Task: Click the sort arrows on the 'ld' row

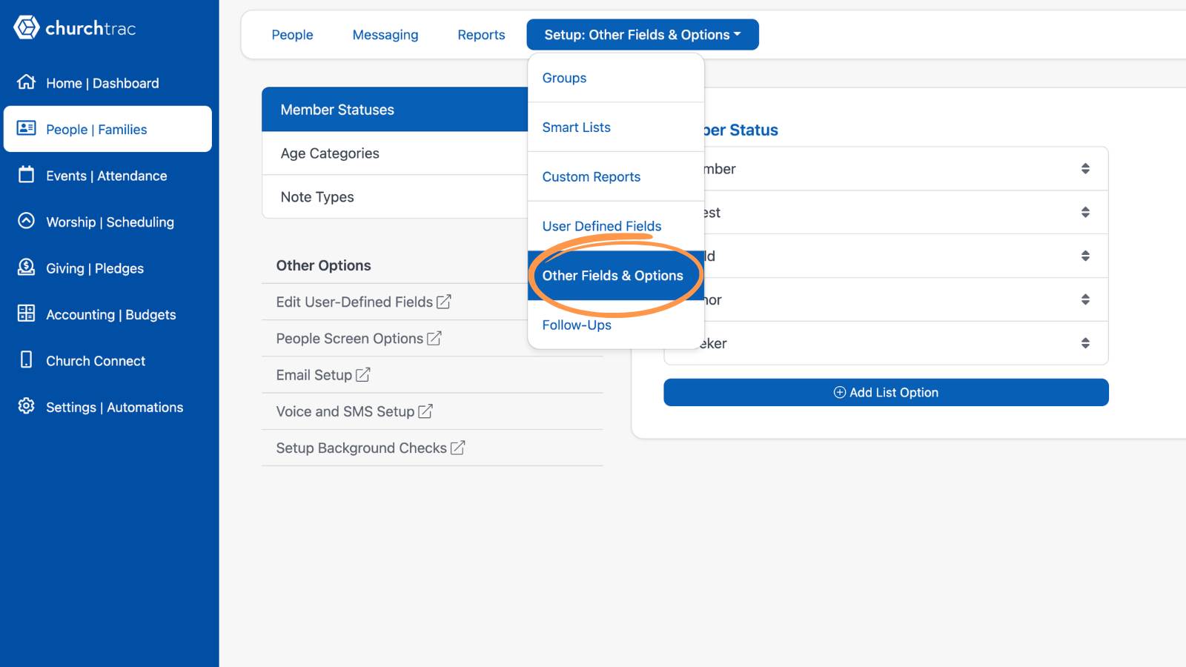Action: (1085, 256)
